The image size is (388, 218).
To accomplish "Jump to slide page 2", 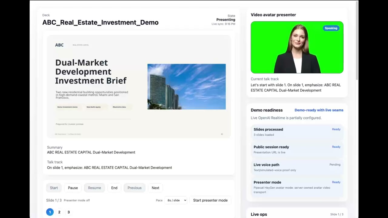I will point(59,212).
